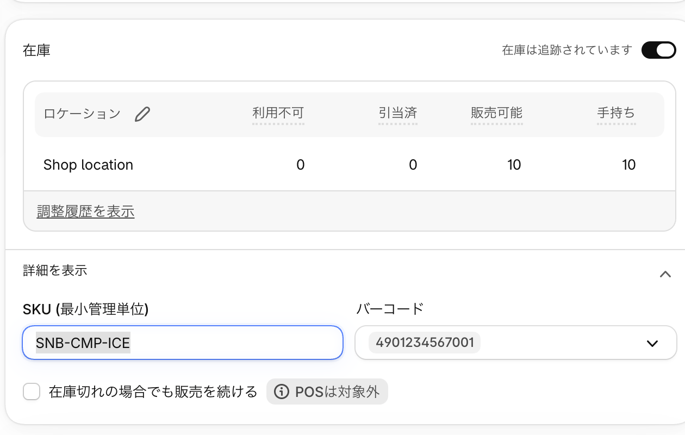Image resolution: width=685 pixels, height=435 pixels.
Task: Click the info icon in POSは対象外 badge
Action: [x=281, y=391]
